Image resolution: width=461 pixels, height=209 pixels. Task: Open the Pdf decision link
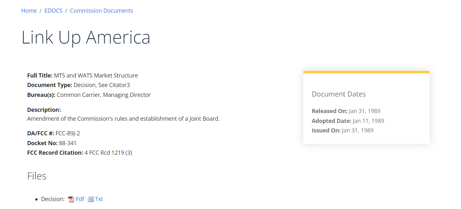click(80, 199)
